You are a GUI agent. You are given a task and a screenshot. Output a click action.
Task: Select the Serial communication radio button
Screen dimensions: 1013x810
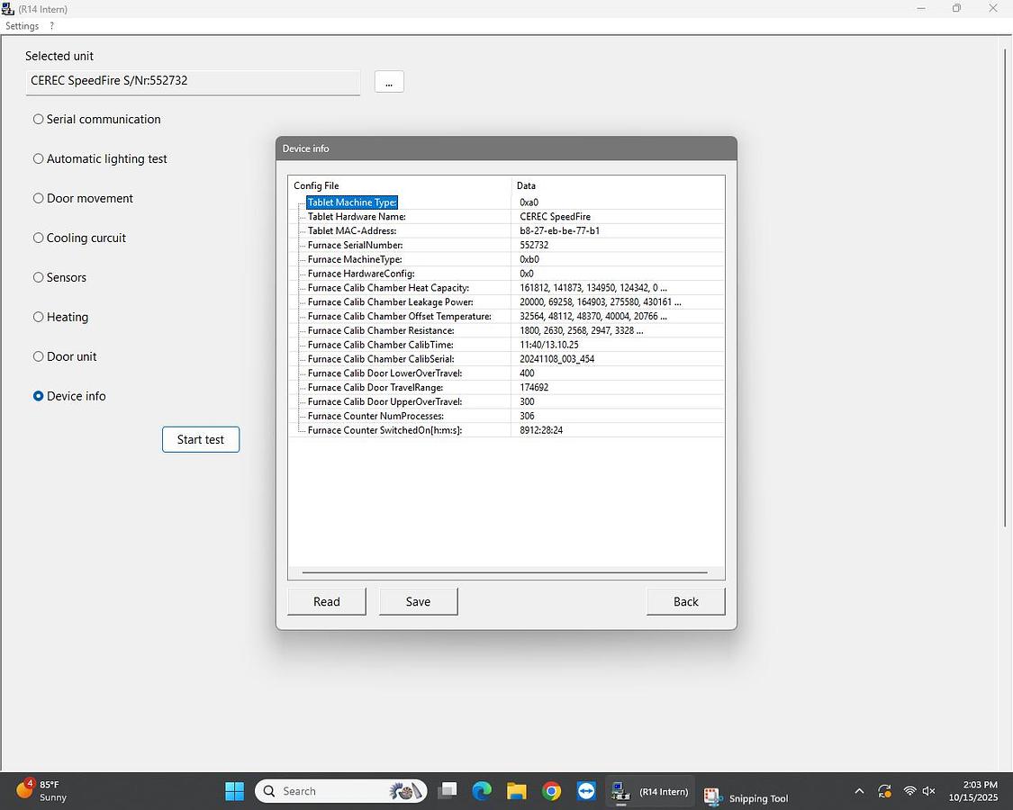(x=39, y=119)
